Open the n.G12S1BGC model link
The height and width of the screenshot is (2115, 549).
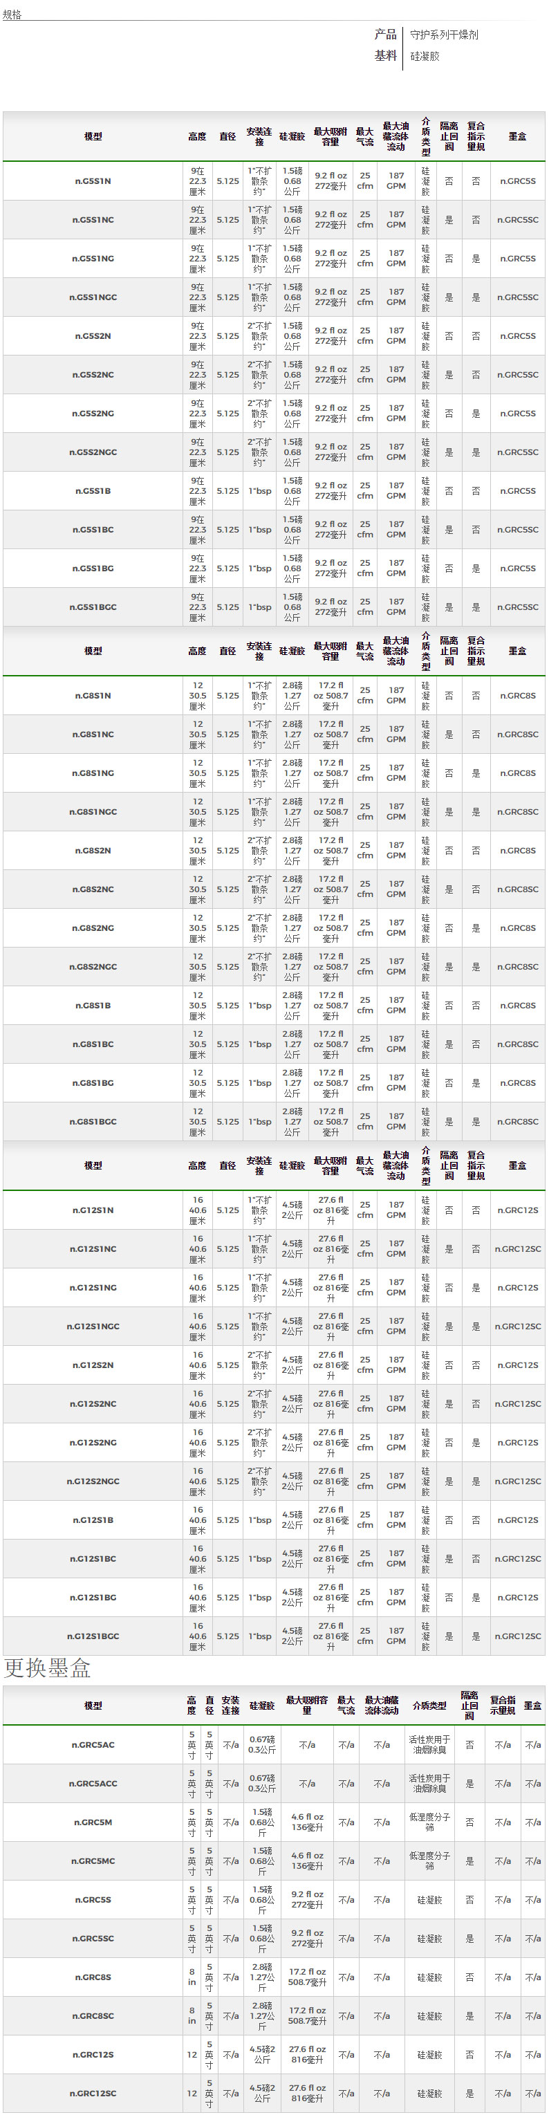93,1636
